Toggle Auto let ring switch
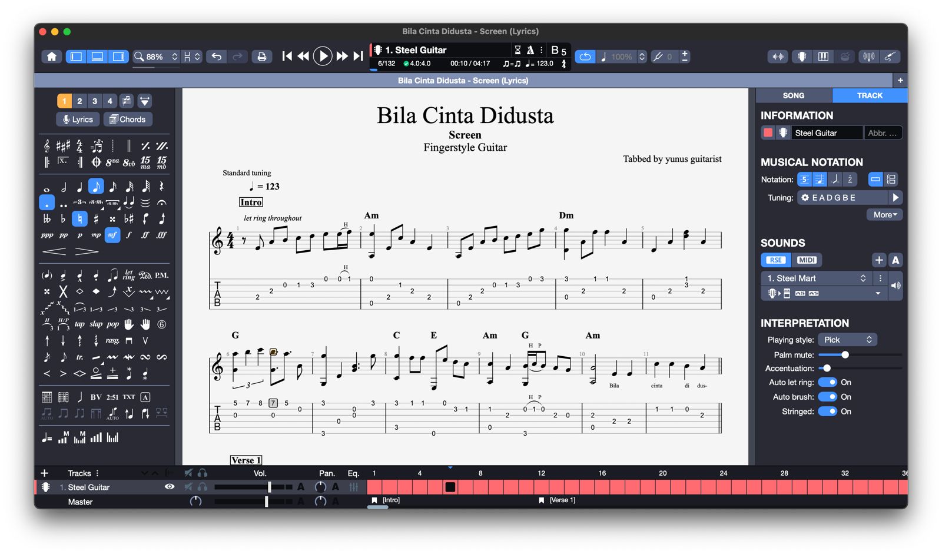The height and width of the screenshot is (554, 942). (x=827, y=382)
